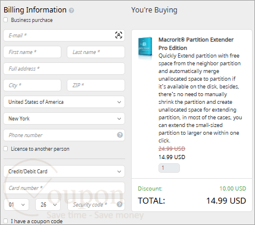Tick the I have a coupon code checkbox
This screenshot has height=225, width=255.
point(6,221)
